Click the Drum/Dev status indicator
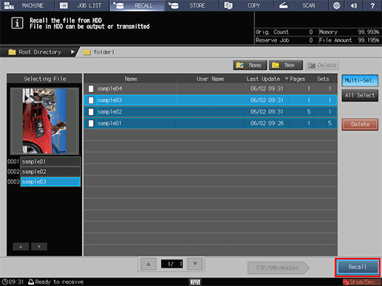The image size is (382, 286). tap(362, 282)
